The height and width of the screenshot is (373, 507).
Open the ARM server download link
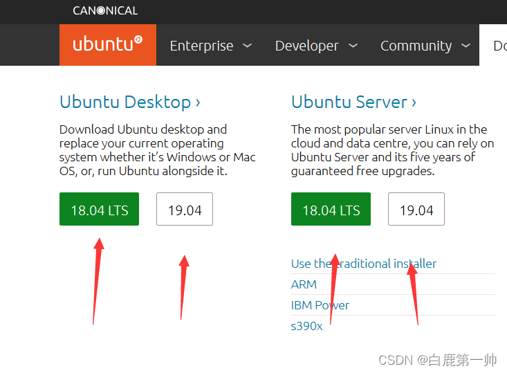[x=304, y=284]
